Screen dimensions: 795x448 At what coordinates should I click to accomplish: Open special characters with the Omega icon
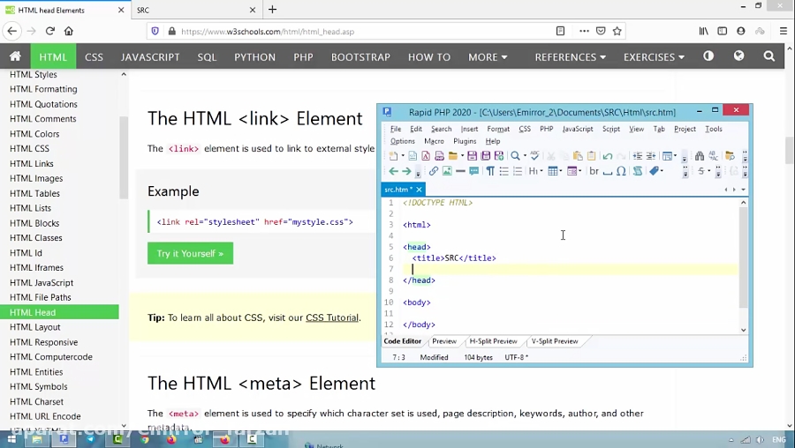click(x=621, y=171)
